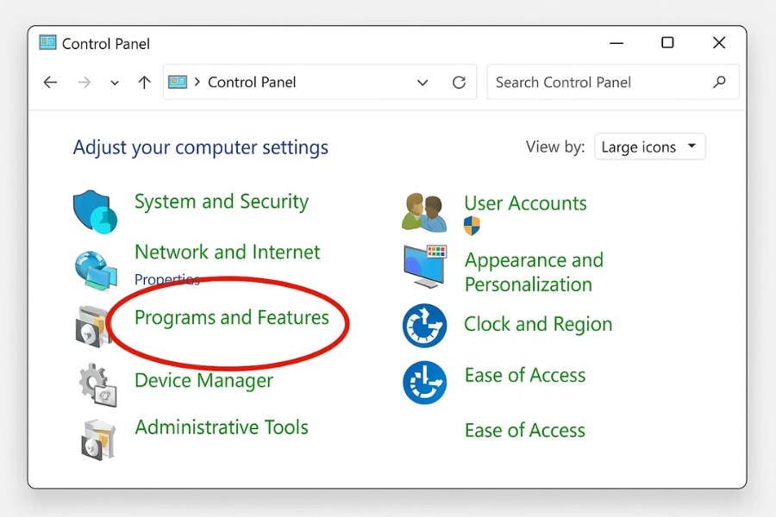776x517 pixels.
Task: Open the address bar history dropdown
Action: coord(422,83)
